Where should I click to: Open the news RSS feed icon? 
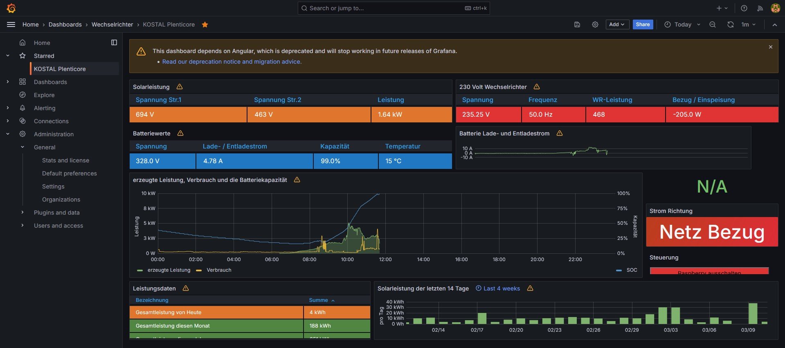pyautogui.click(x=760, y=8)
